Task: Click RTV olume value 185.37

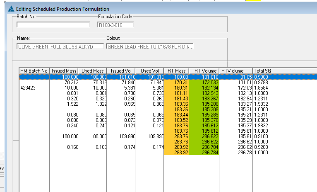Action: (x=245, y=126)
